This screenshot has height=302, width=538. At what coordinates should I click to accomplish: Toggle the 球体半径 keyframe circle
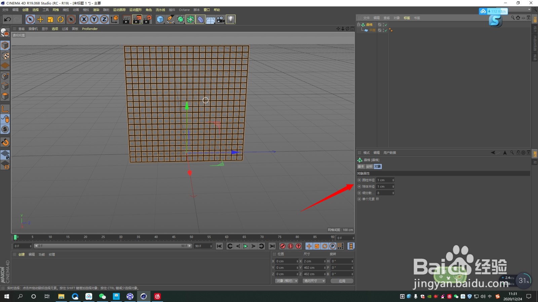pos(359,187)
